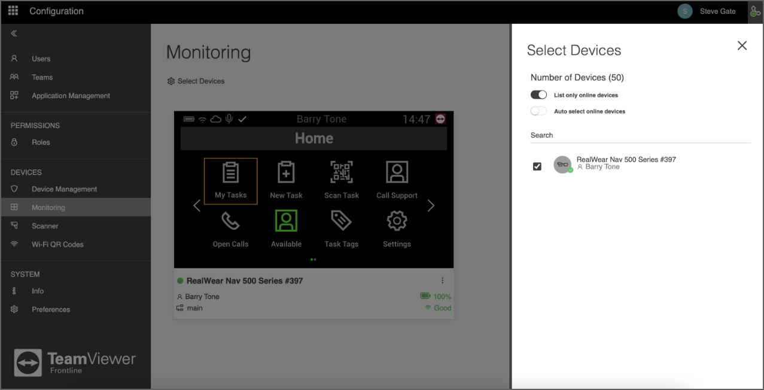The width and height of the screenshot is (764, 390).
Task: Click the Teams people icon
Action: coord(14,77)
